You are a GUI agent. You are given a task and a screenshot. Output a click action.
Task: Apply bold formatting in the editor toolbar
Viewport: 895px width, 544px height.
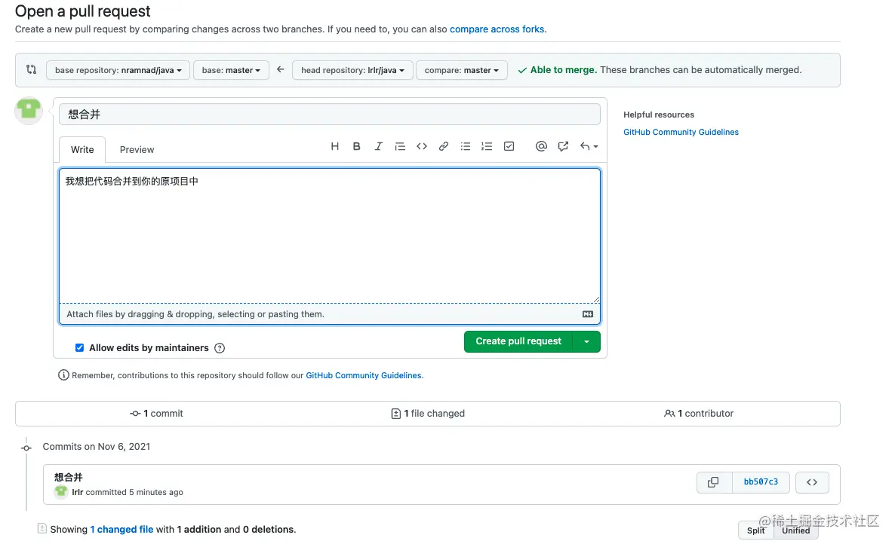tap(357, 146)
